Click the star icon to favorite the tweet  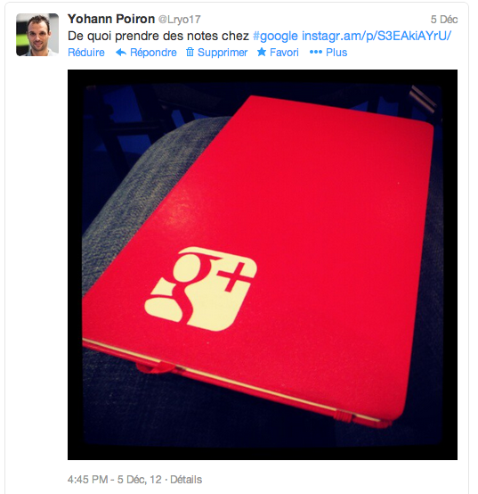click(x=262, y=52)
